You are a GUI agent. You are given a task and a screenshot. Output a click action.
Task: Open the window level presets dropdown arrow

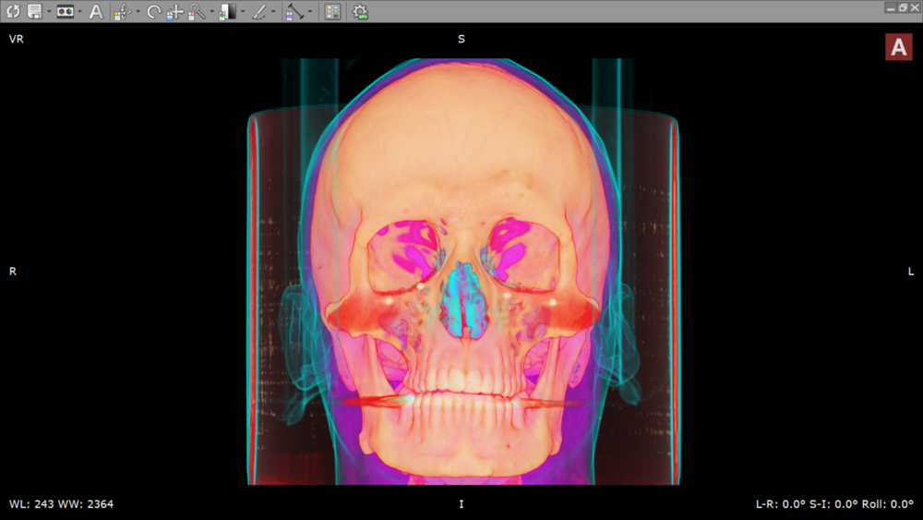coord(242,13)
